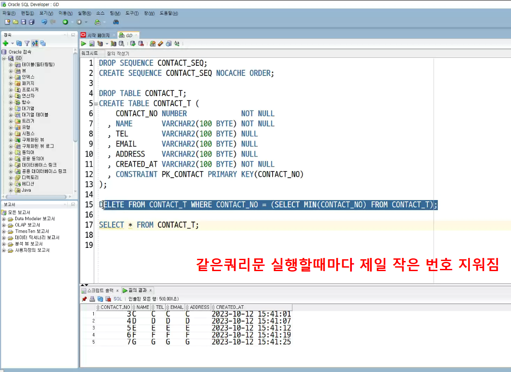The height and width of the screenshot is (372, 511).
Task: Switch to 시작 페이지 tab
Action: (x=98, y=35)
